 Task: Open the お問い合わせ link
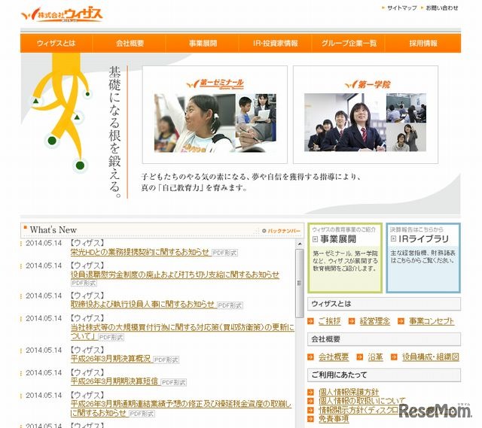(442, 8)
